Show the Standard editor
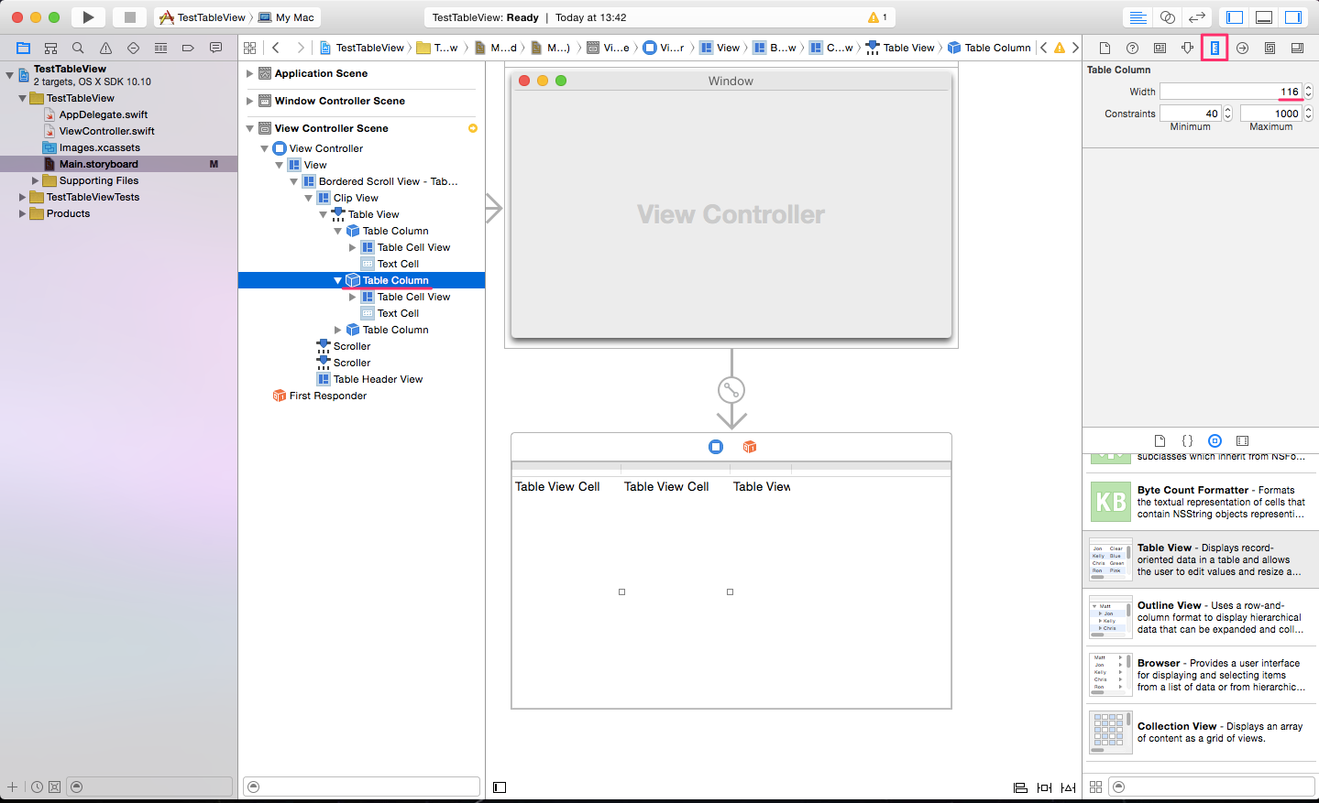This screenshot has height=803, width=1319. click(1138, 17)
